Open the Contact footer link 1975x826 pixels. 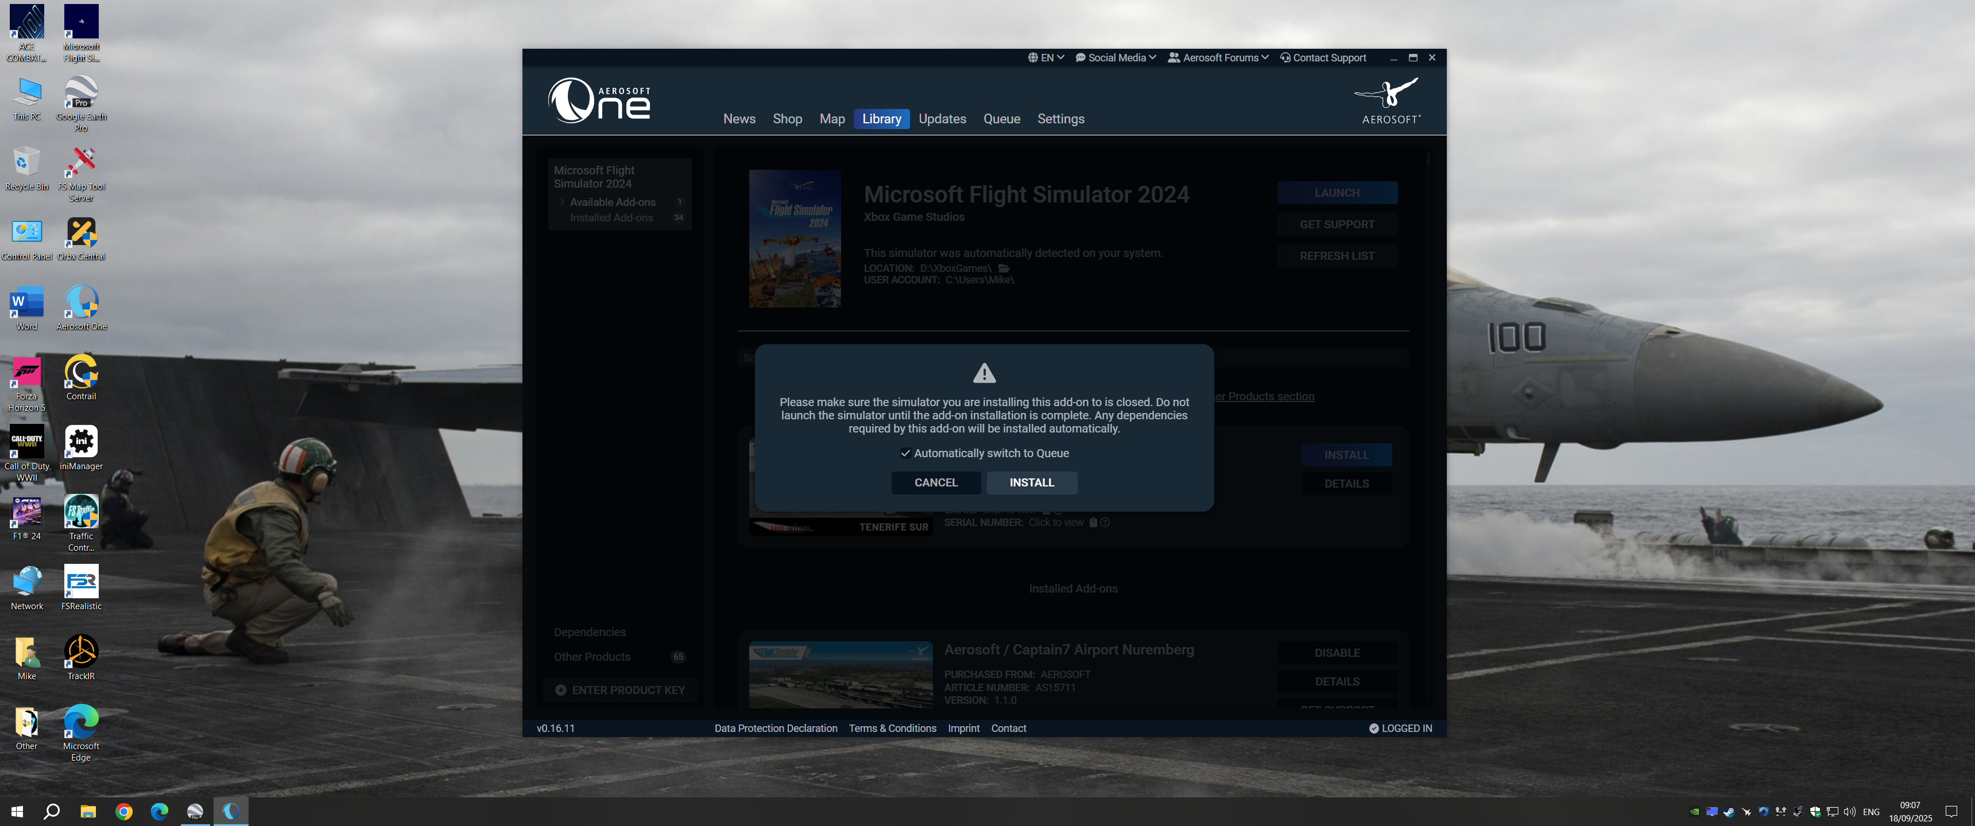(1008, 728)
